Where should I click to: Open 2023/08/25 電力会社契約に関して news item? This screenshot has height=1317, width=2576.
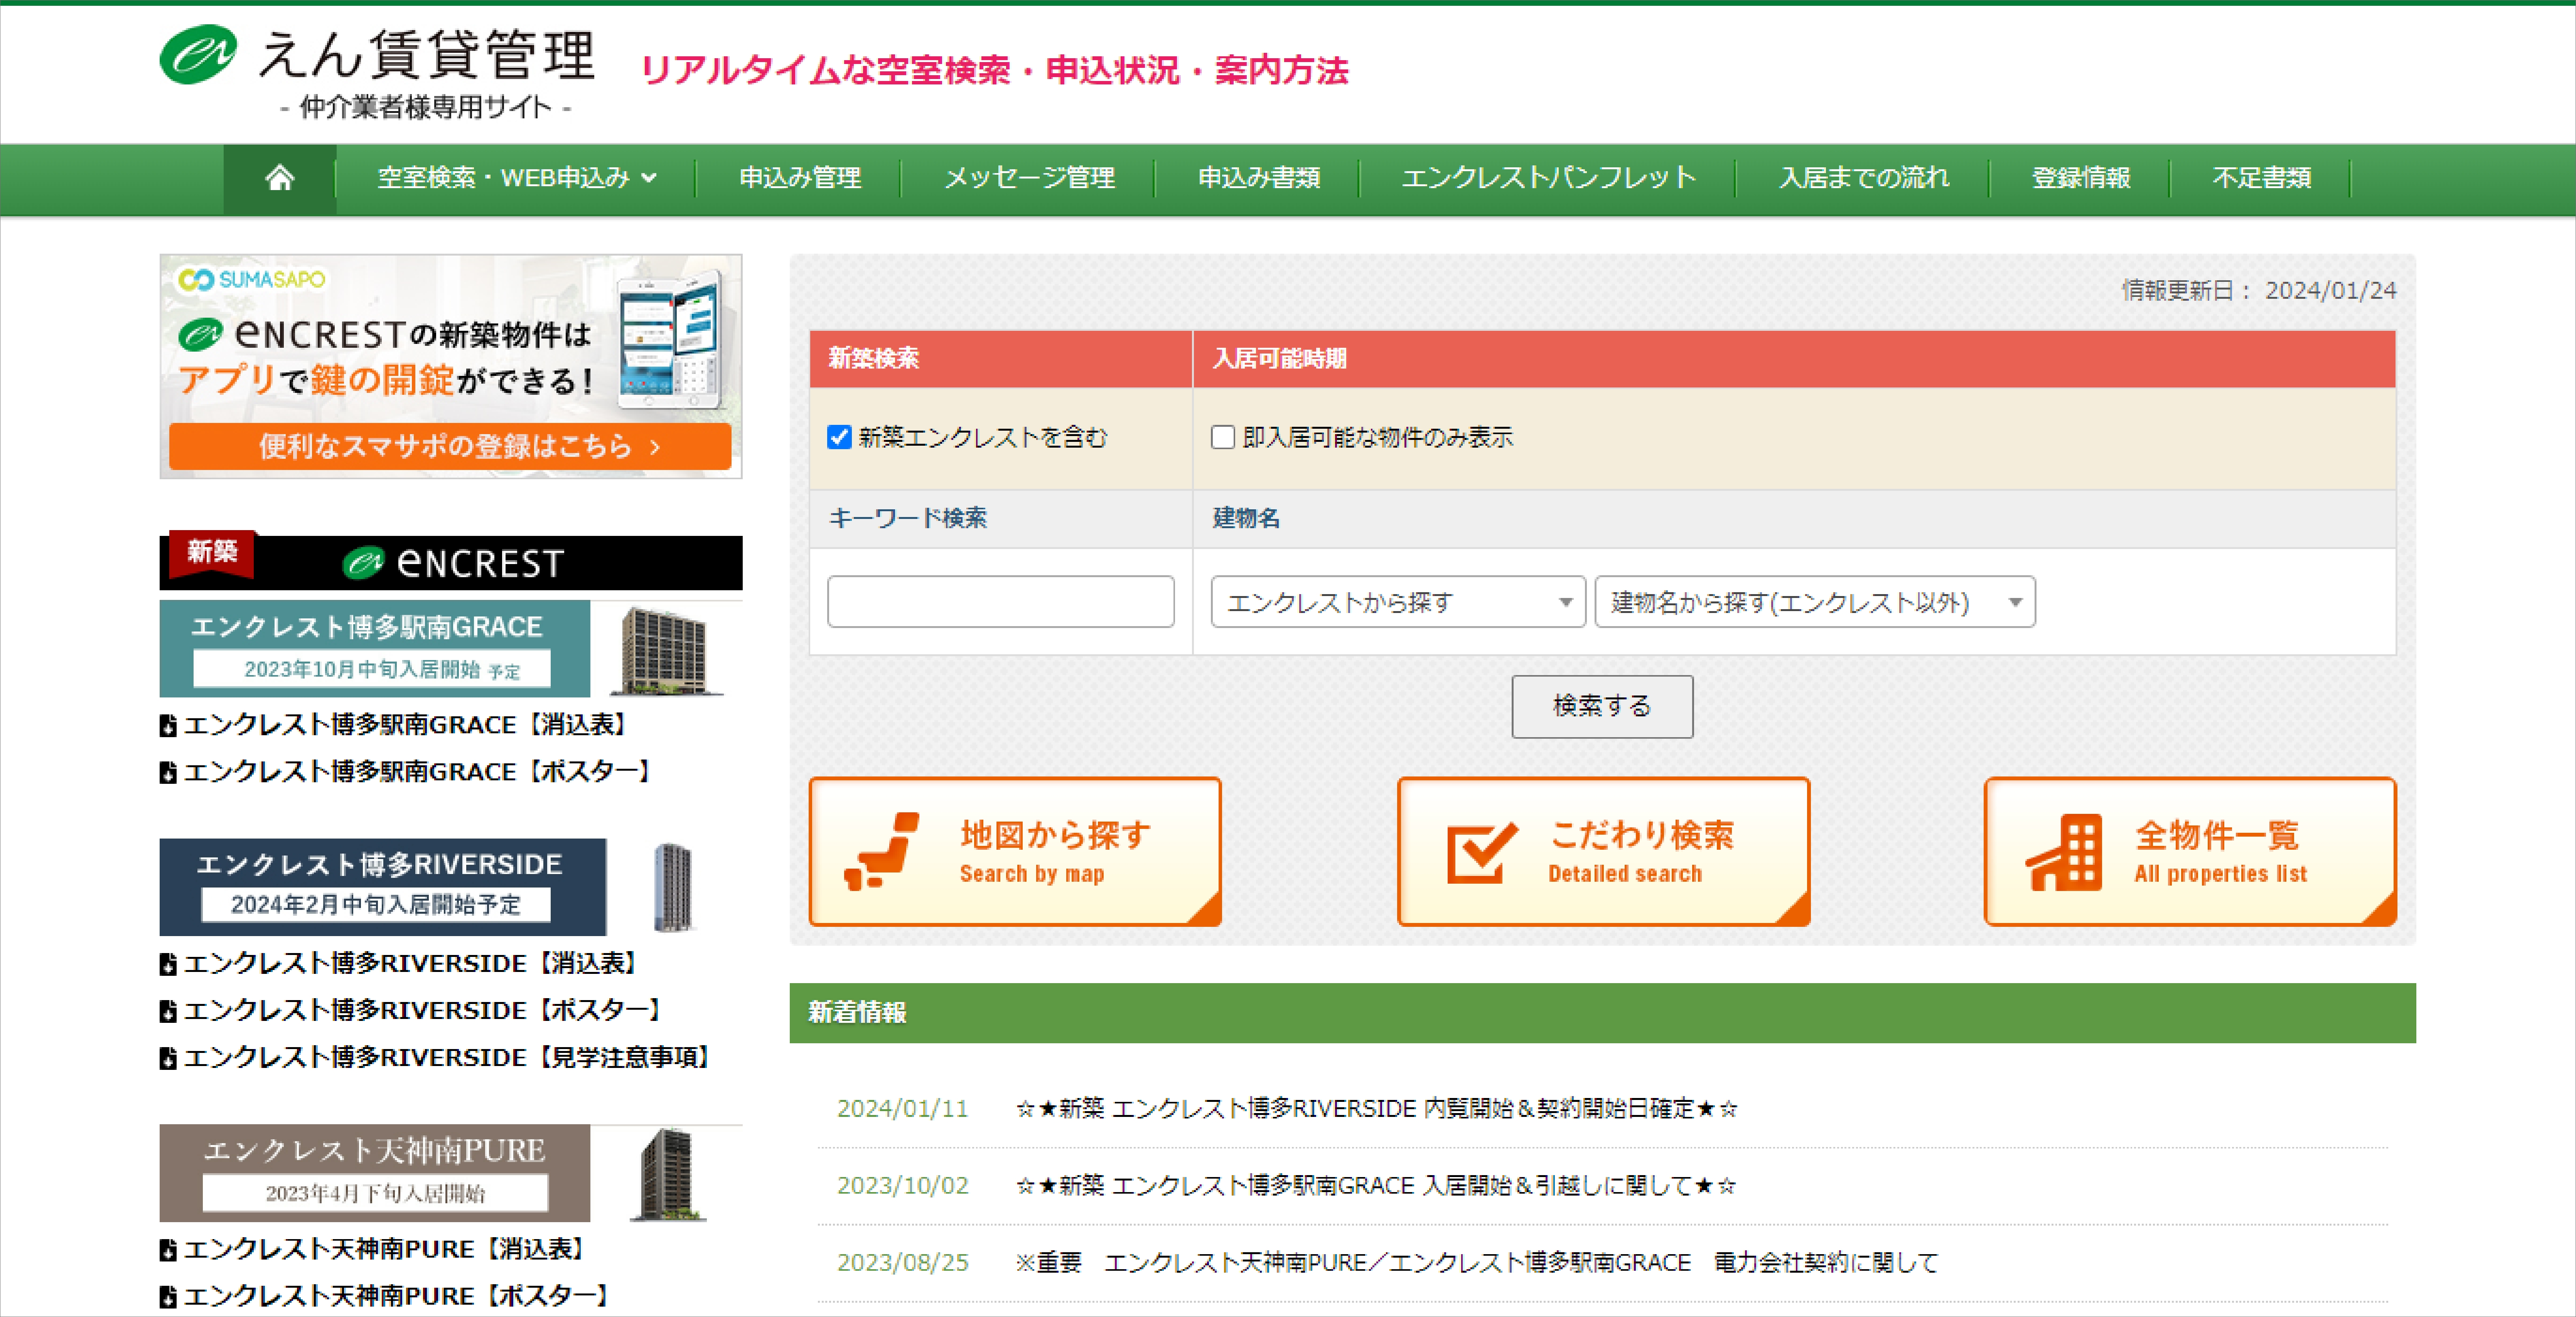coord(1476,1263)
